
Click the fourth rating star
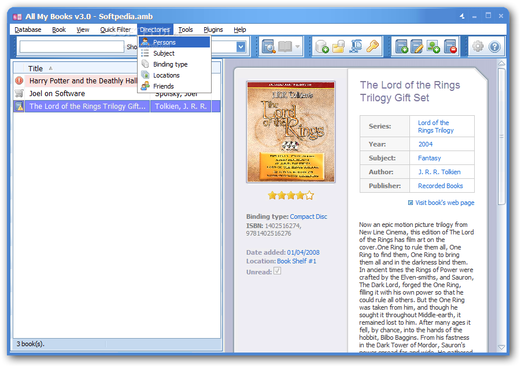point(300,195)
